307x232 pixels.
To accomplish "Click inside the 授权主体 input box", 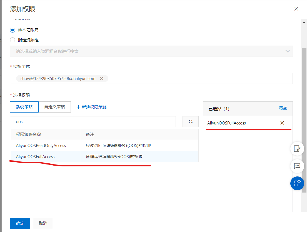I will (151, 79).
